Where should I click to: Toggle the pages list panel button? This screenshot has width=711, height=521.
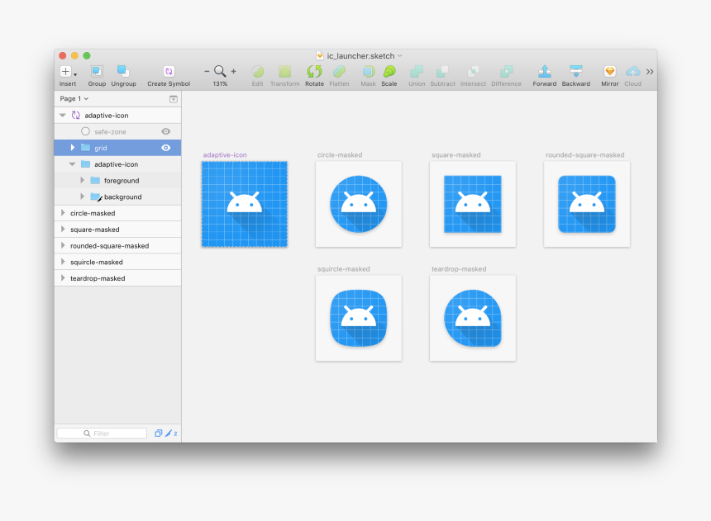coord(174,99)
